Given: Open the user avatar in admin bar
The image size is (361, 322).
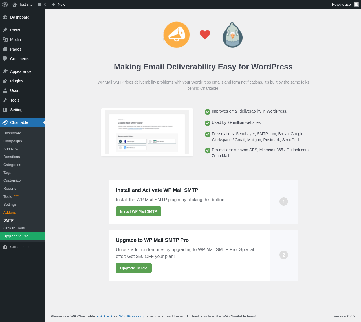Looking at the screenshot, I should (356, 4).
